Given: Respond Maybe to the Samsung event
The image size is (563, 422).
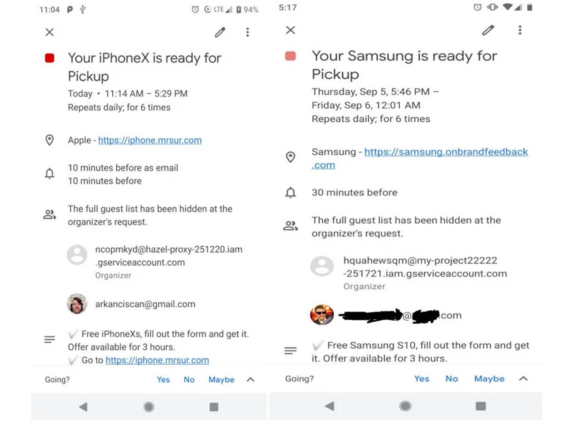Looking at the screenshot, I should point(489,378).
